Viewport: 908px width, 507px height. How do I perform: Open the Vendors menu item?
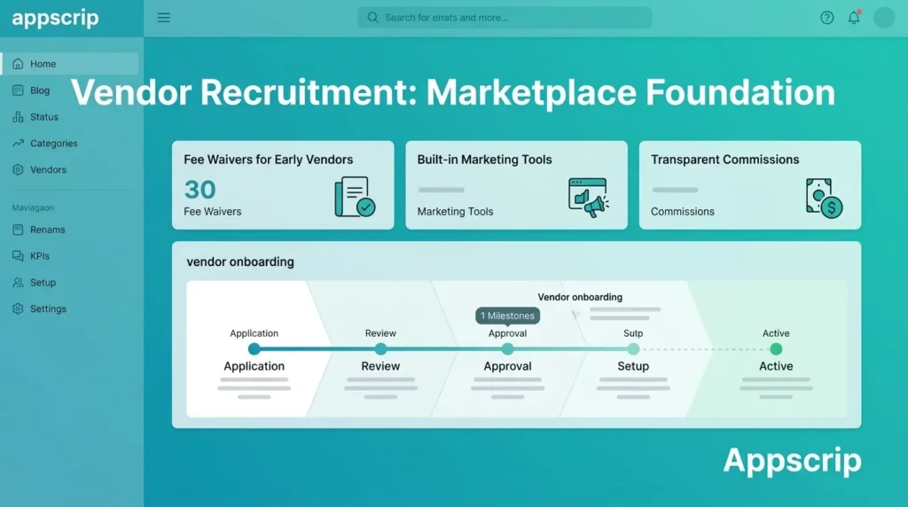pyautogui.click(x=48, y=169)
